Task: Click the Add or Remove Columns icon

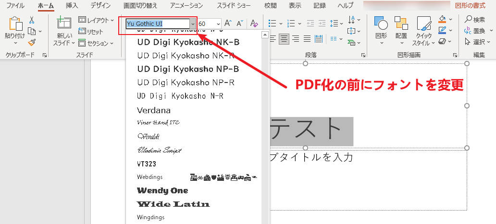Action: [334, 39]
